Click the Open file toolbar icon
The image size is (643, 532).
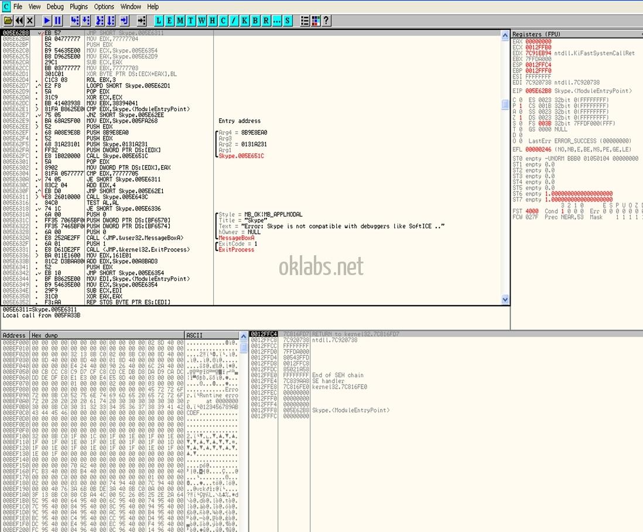click(x=8, y=20)
